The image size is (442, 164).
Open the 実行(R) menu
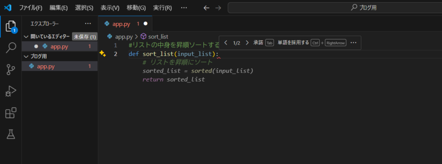pos(162,8)
